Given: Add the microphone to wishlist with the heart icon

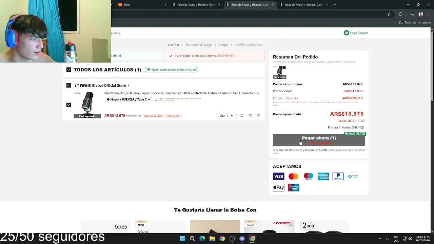Looking at the screenshot, I should 250,116.
